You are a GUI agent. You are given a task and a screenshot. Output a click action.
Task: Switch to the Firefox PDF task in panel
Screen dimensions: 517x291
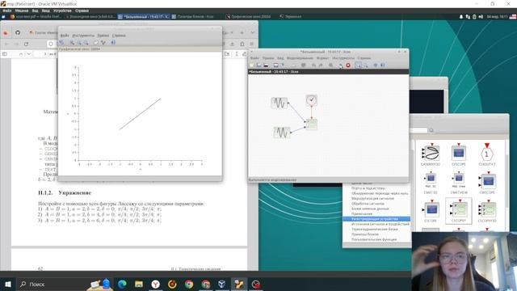[36, 16]
